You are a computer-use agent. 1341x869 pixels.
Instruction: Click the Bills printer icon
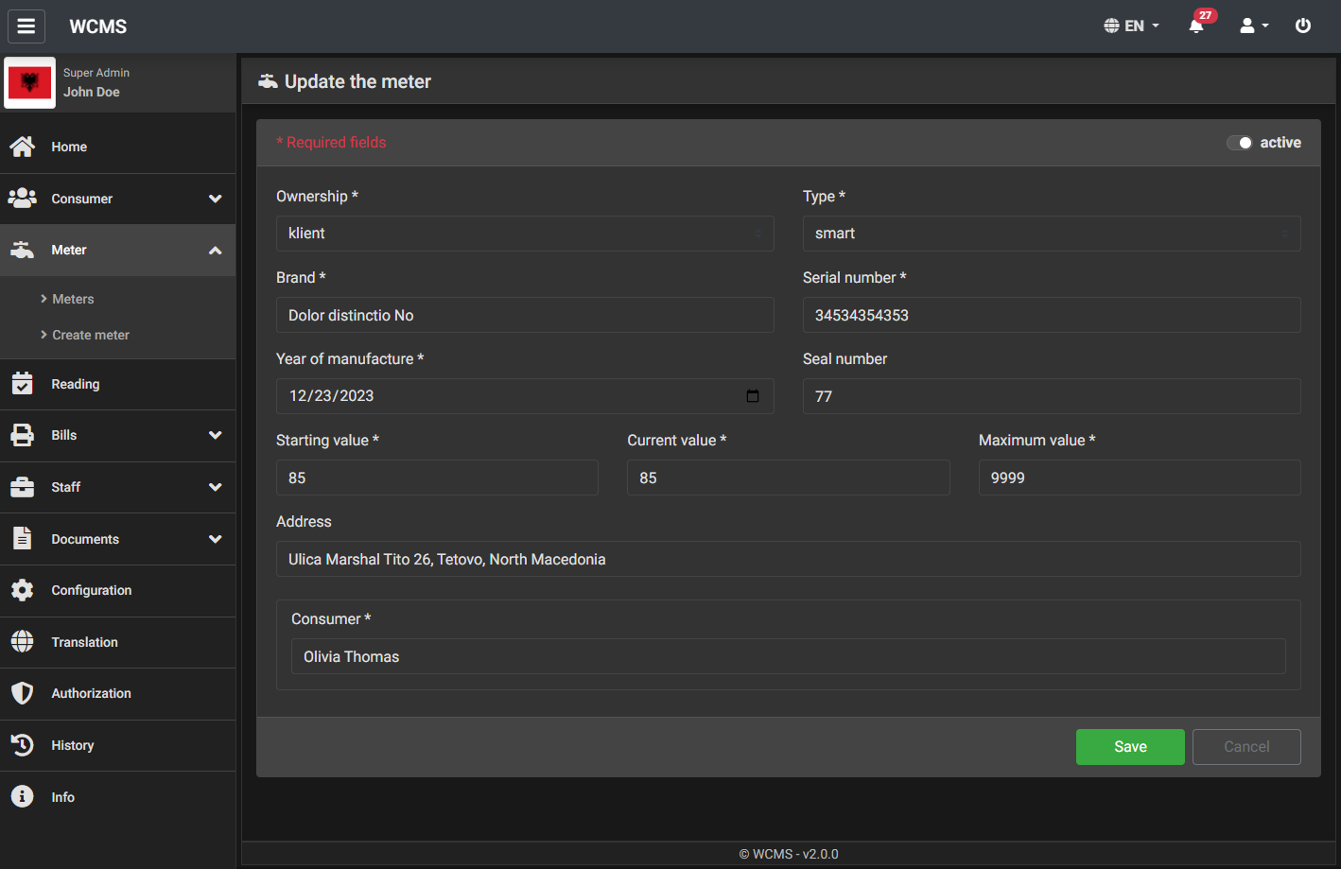(x=23, y=435)
